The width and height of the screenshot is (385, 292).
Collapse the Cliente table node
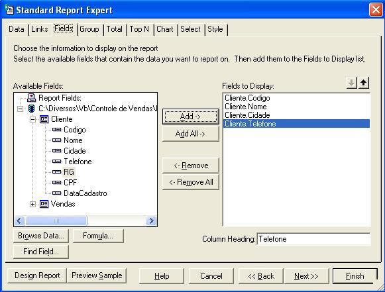(32, 119)
